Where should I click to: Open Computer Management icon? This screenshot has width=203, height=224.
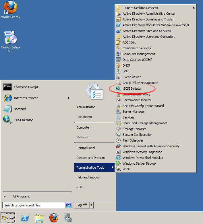tap(118, 54)
